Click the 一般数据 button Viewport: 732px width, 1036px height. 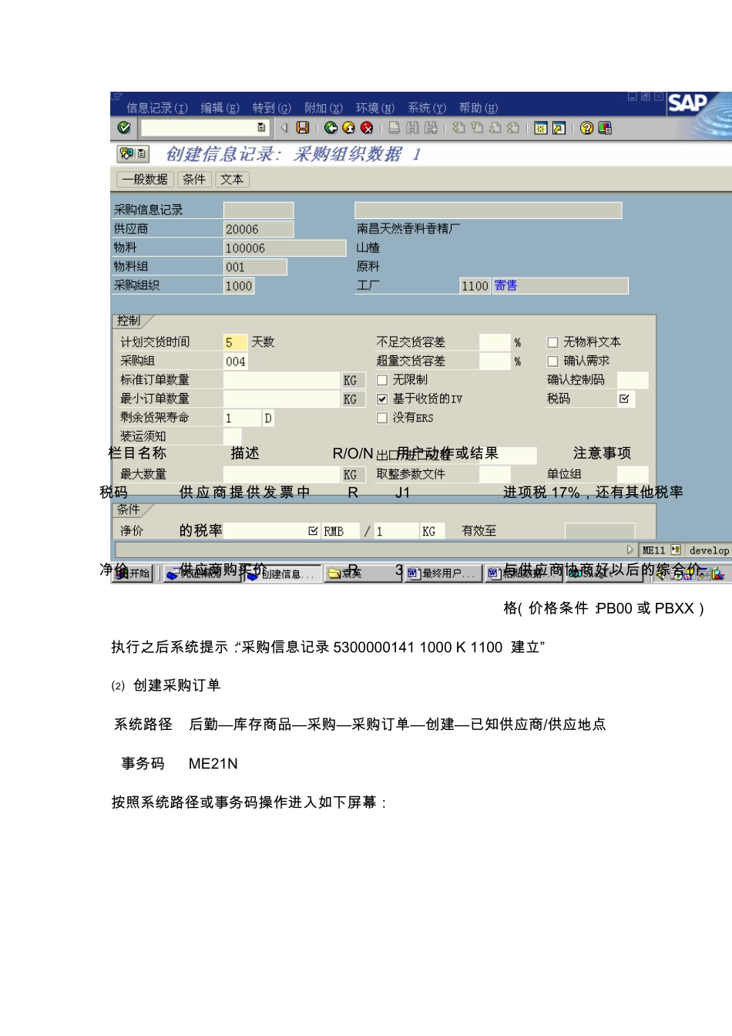tap(145, 179)
